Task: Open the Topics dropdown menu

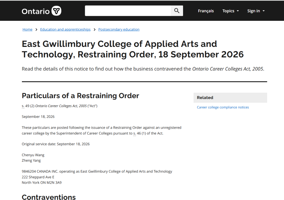Action: pos(230,11)
